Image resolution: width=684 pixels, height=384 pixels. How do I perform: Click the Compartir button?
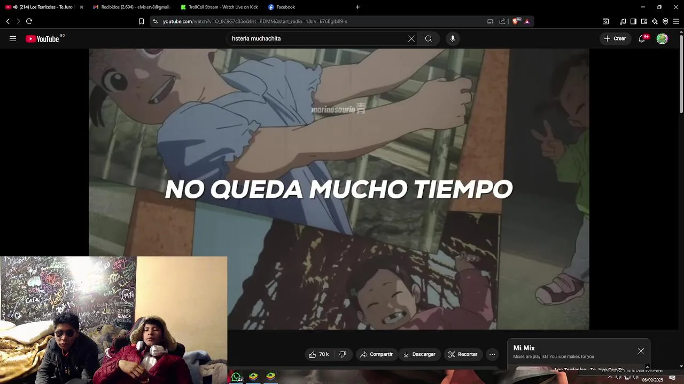(376, 354)
